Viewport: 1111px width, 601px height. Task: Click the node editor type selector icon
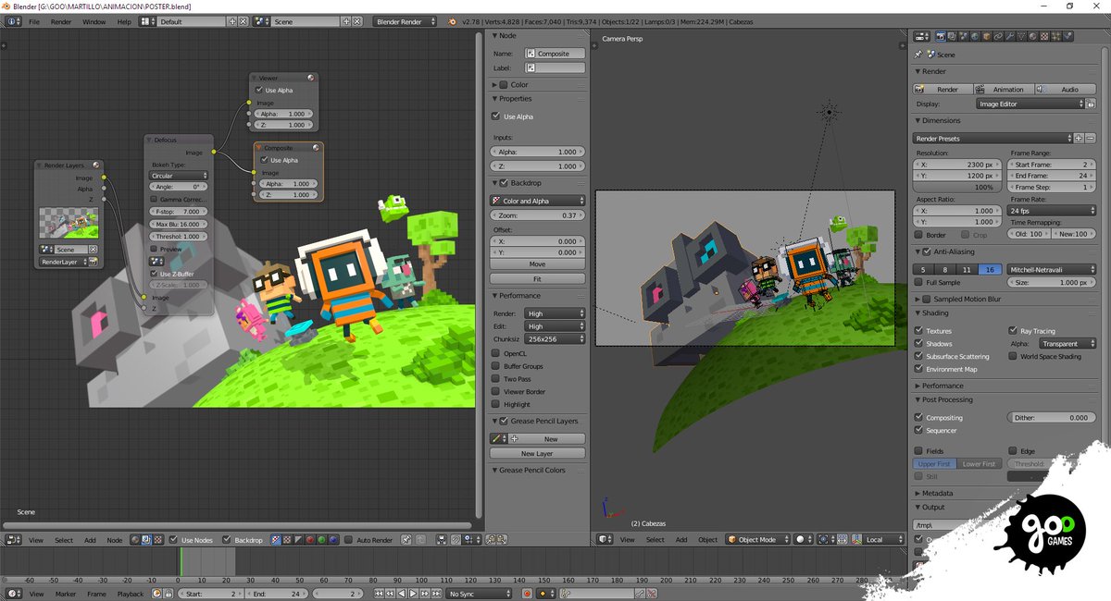pyautogui.click(x=14, y=540)
